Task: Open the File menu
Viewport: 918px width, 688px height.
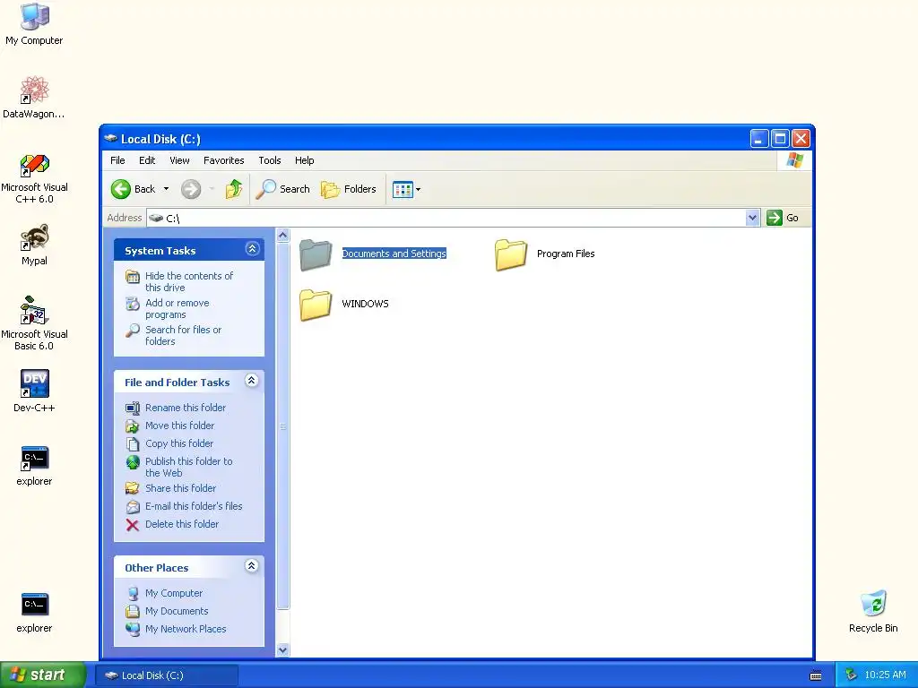Action: 117,160
